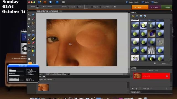Viewport: 177px width, 99px height.
Task: Click the orange icon in top bar
Action: pyautogui.click(x=45, y=2)
